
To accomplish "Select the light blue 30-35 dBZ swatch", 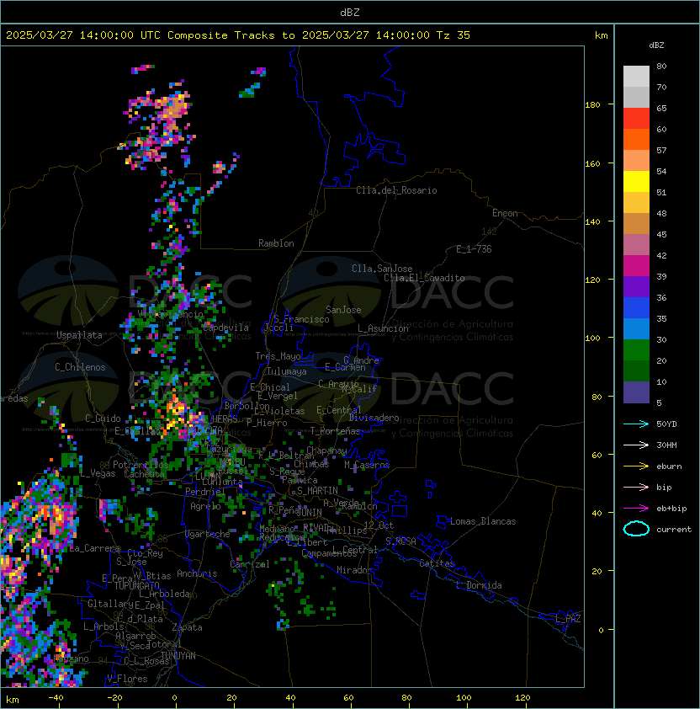I will 636,329.
